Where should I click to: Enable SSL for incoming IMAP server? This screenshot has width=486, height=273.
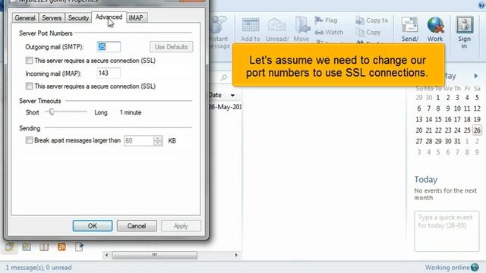point(29,86)
